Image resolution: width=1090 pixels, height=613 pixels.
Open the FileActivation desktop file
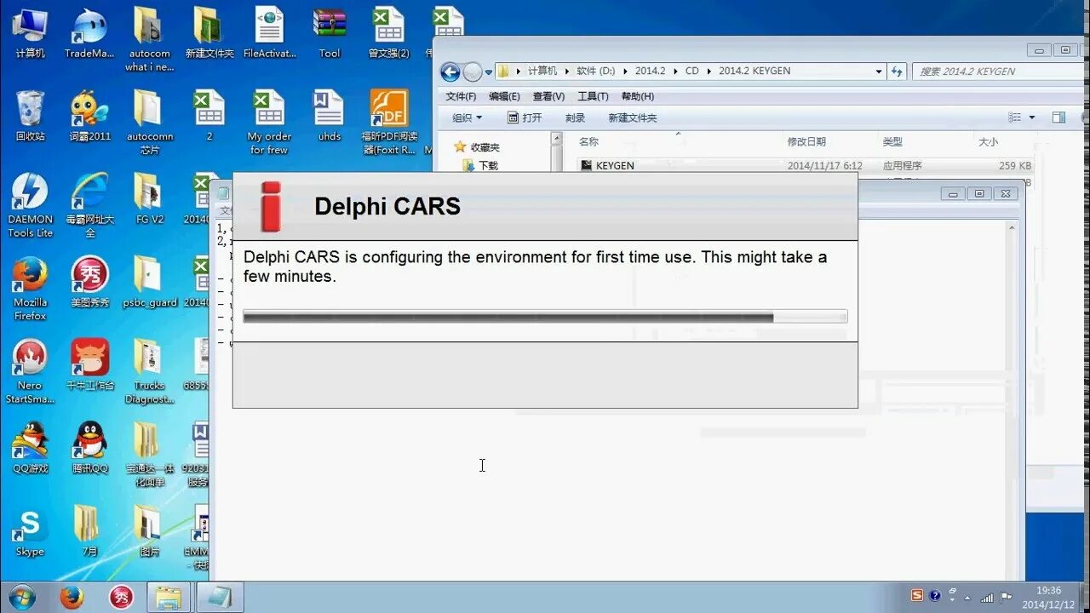click(x=269, y=34)
